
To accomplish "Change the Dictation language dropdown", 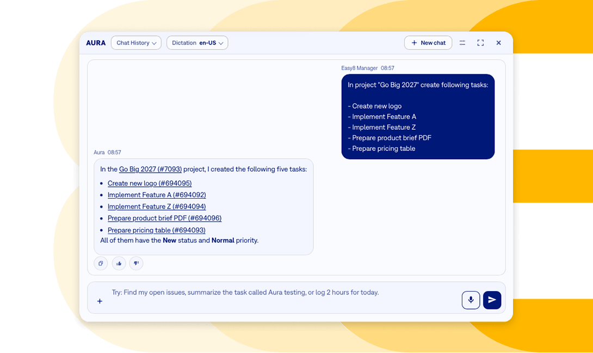I will pos(197,43).
